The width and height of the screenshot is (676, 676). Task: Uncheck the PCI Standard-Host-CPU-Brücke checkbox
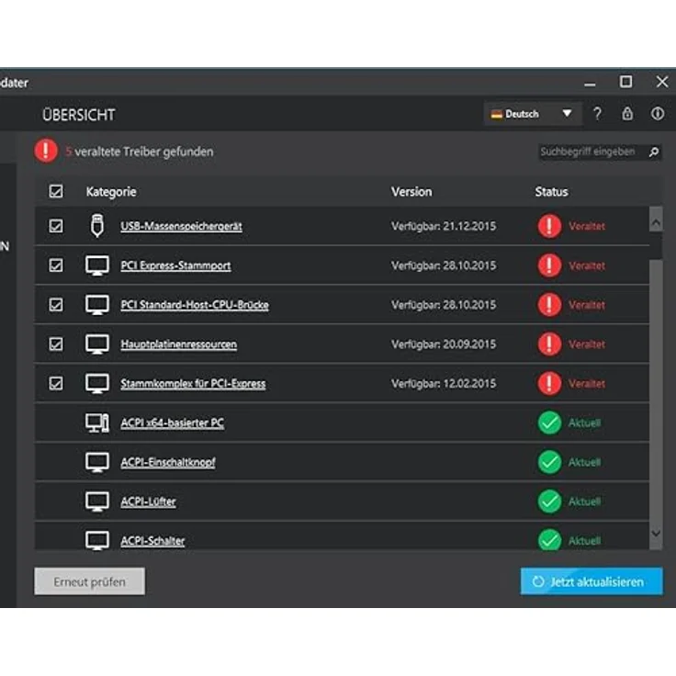pyautogui.click(x=56, y=305)
